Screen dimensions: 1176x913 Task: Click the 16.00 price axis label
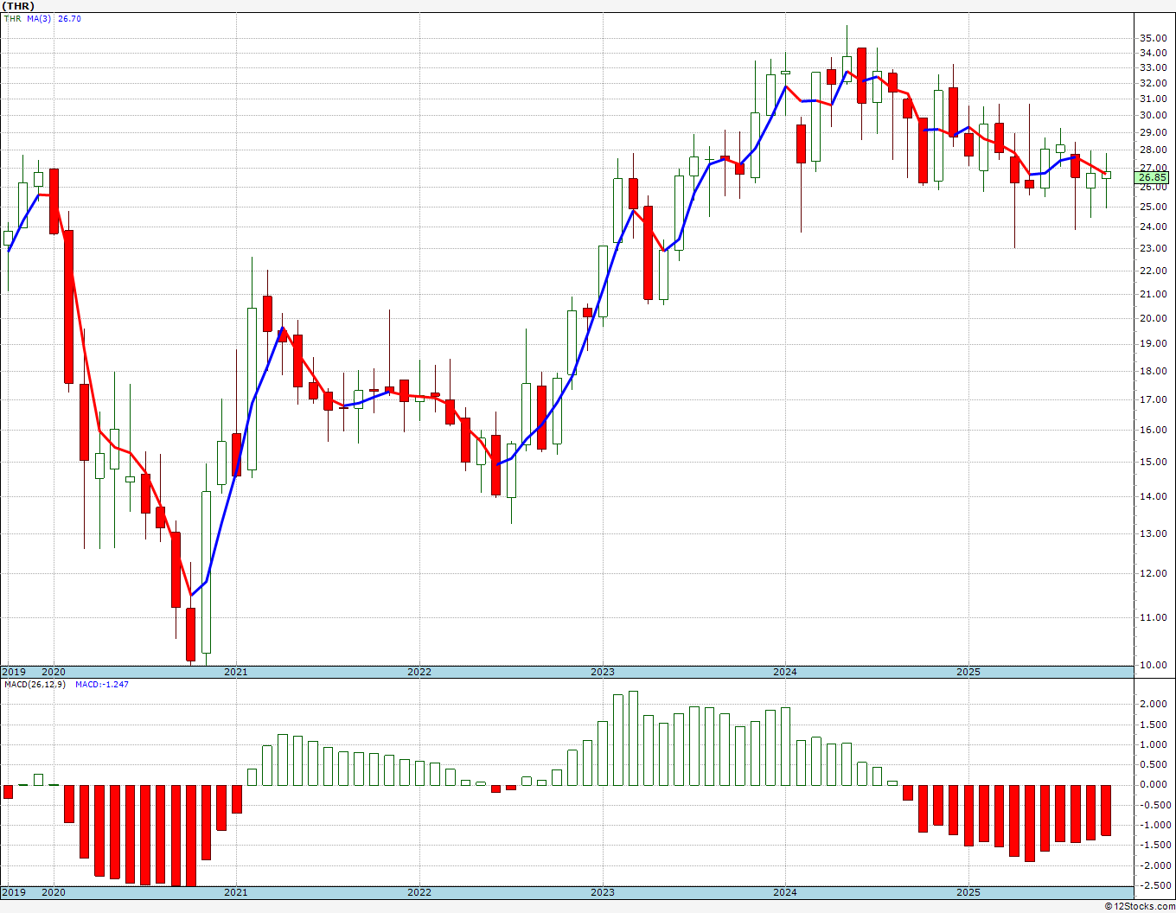click(1153, 430)
